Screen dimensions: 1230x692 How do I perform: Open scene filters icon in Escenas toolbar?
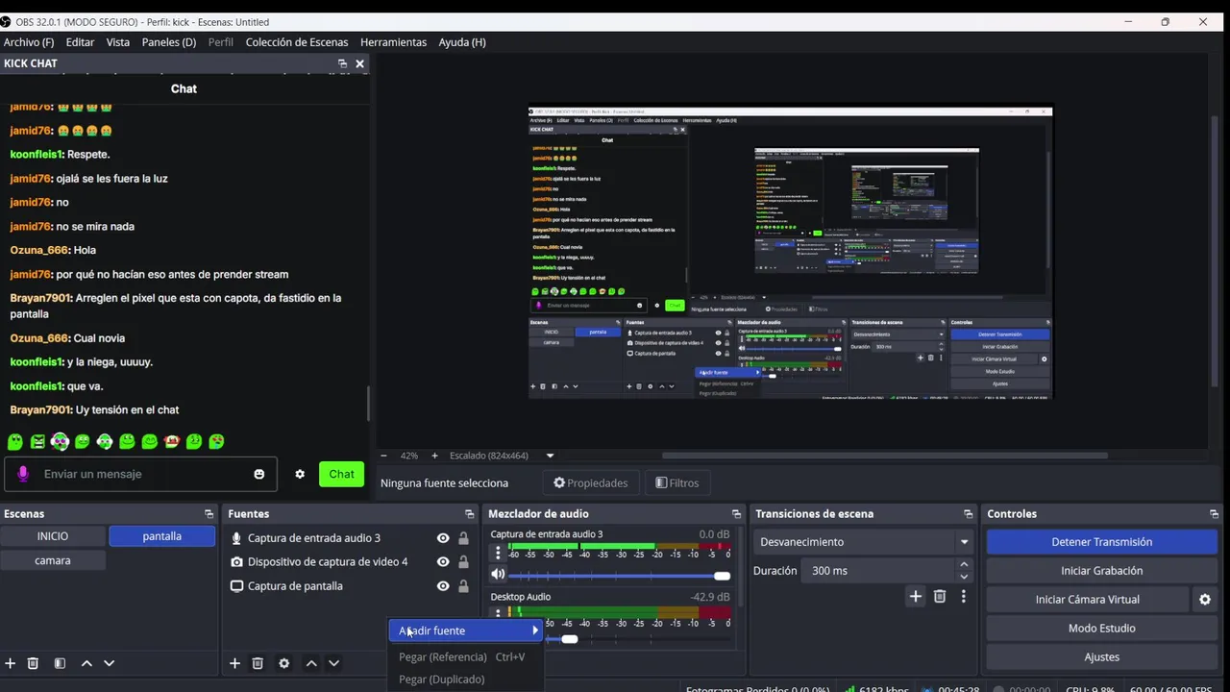click(x=60, y=663)
